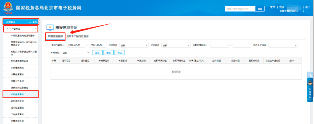Click the 税款所属期止 column header
This screenshot has height=124, width=314.
coord(179,61)
